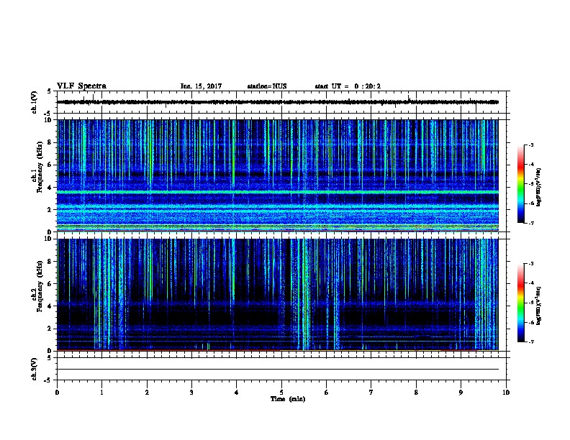
Task: Click the ch.2 PSD color scale bar
Action: (521, 303)
